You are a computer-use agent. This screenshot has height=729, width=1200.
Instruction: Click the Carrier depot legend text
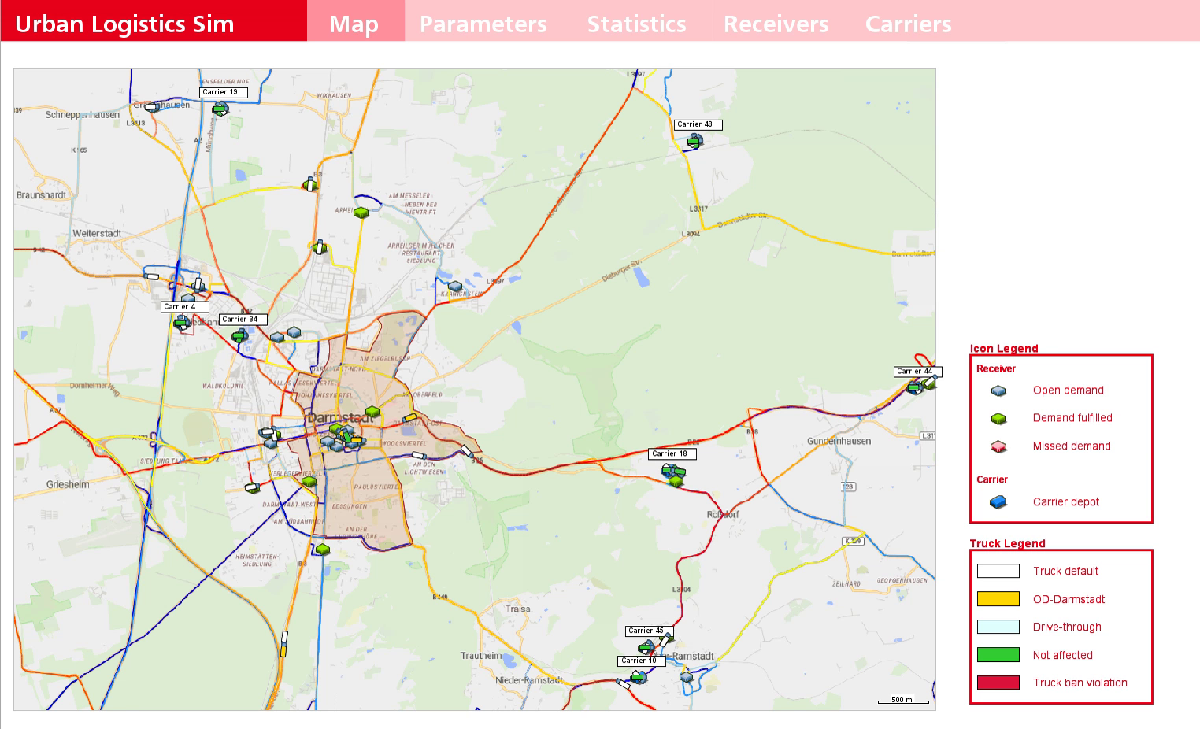click(1066, 502)
